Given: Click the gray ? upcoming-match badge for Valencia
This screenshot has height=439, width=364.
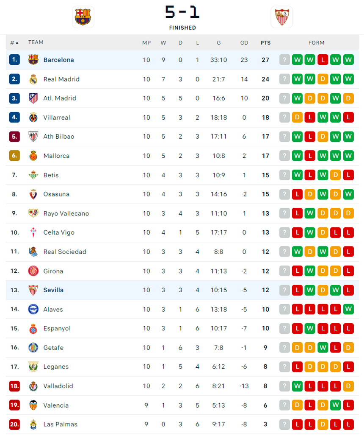Looking at the screenshot, I should click(x=285, y=405).
